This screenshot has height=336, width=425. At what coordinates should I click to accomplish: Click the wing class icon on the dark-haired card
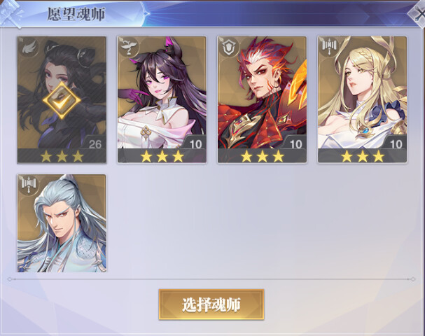[29, 47]
